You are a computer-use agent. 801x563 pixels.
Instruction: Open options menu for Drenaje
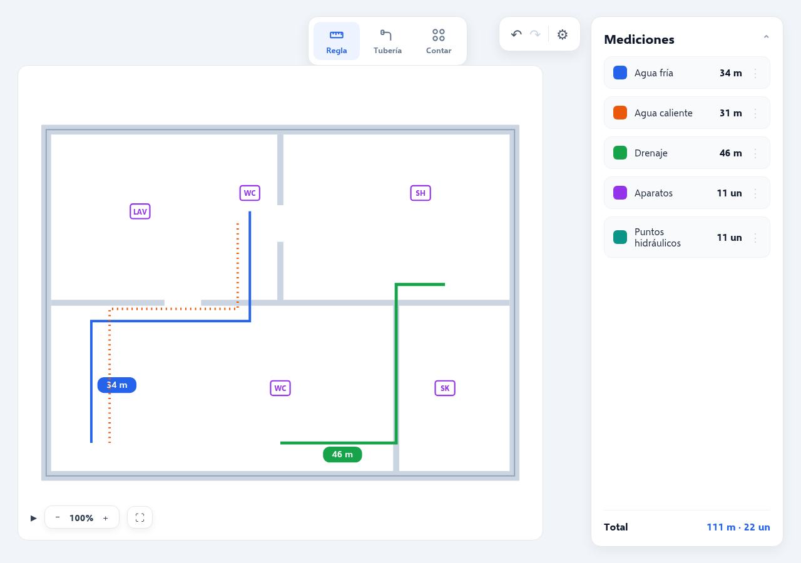(755, 153)
